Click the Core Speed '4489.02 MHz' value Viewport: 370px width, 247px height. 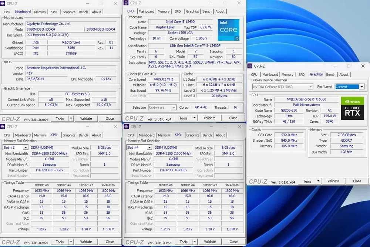163,79
